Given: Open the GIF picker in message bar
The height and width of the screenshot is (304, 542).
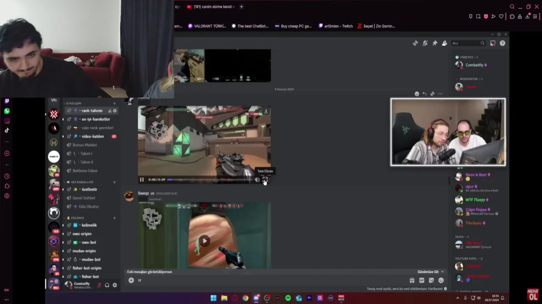Looking at the screenshot, I should click(422, 280).
